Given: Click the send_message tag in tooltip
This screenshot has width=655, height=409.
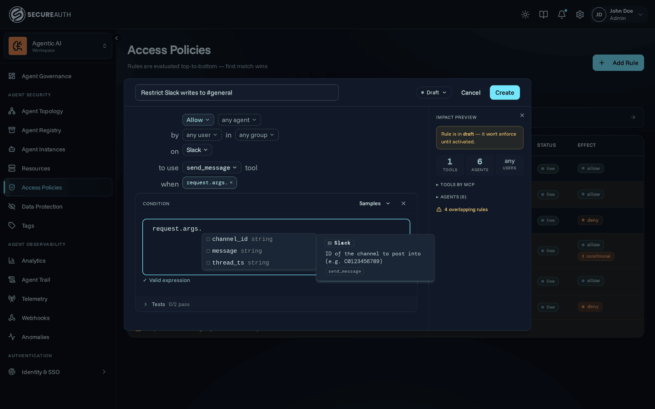Looking at the screenshot, I should coord(345,271).
